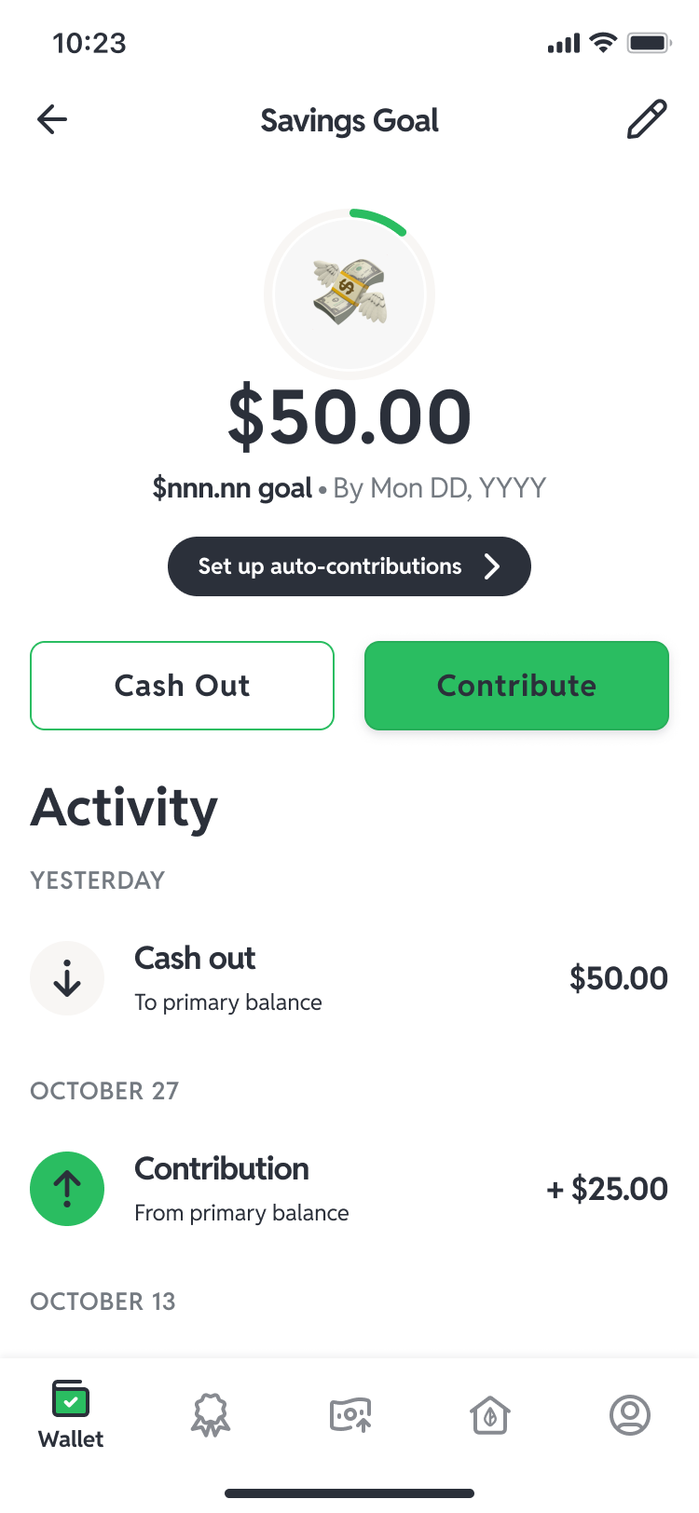Open the profile tab icon
Viewport: 699px width, 1513px height.
pos(630,1415)
